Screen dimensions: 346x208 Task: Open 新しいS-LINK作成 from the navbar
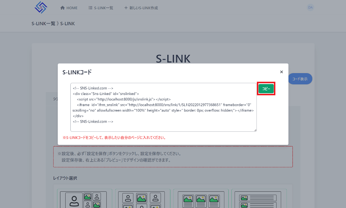[x=141, y=8]
